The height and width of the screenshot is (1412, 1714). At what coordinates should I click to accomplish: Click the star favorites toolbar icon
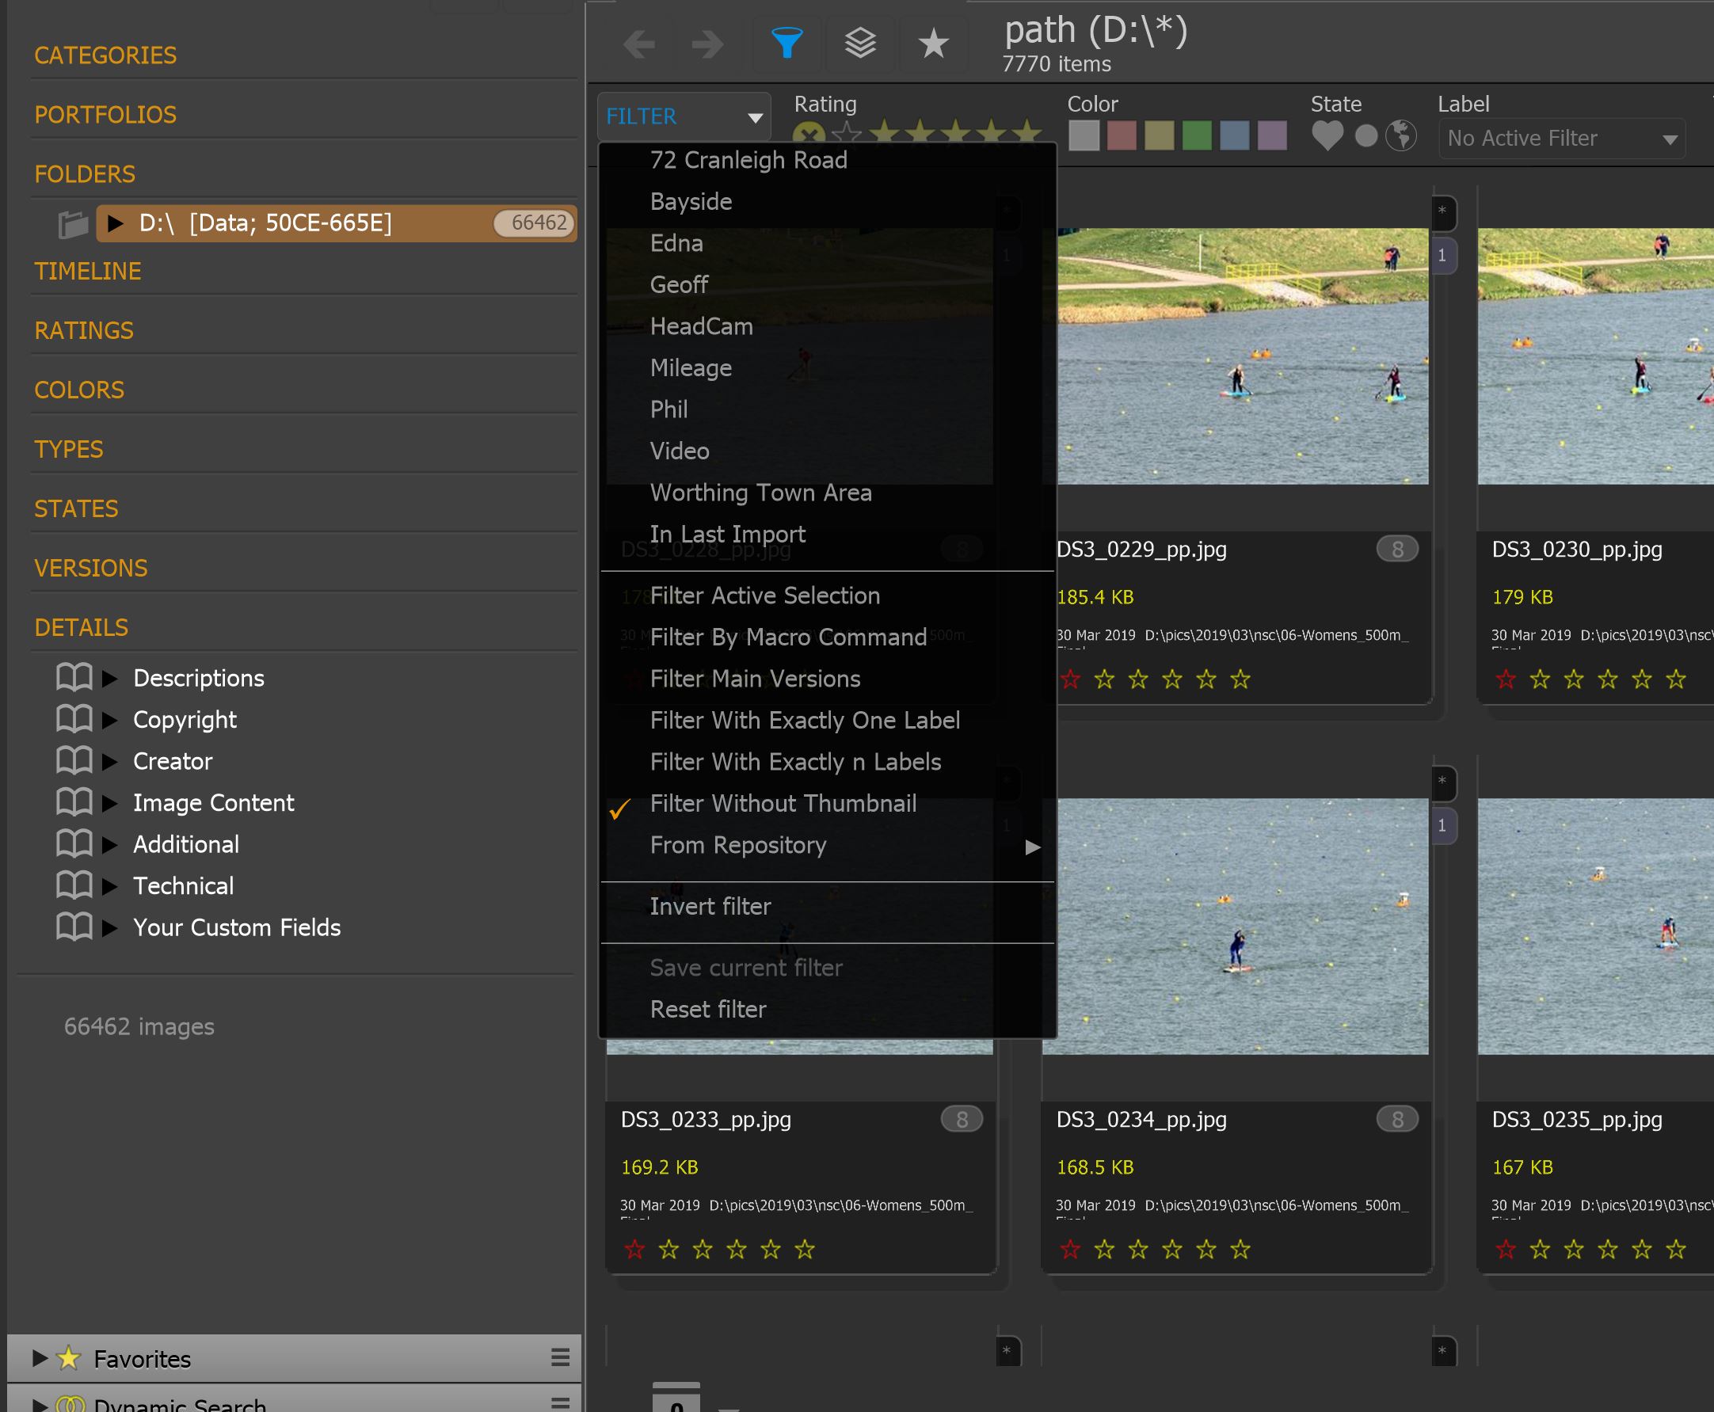coord(933,43)
